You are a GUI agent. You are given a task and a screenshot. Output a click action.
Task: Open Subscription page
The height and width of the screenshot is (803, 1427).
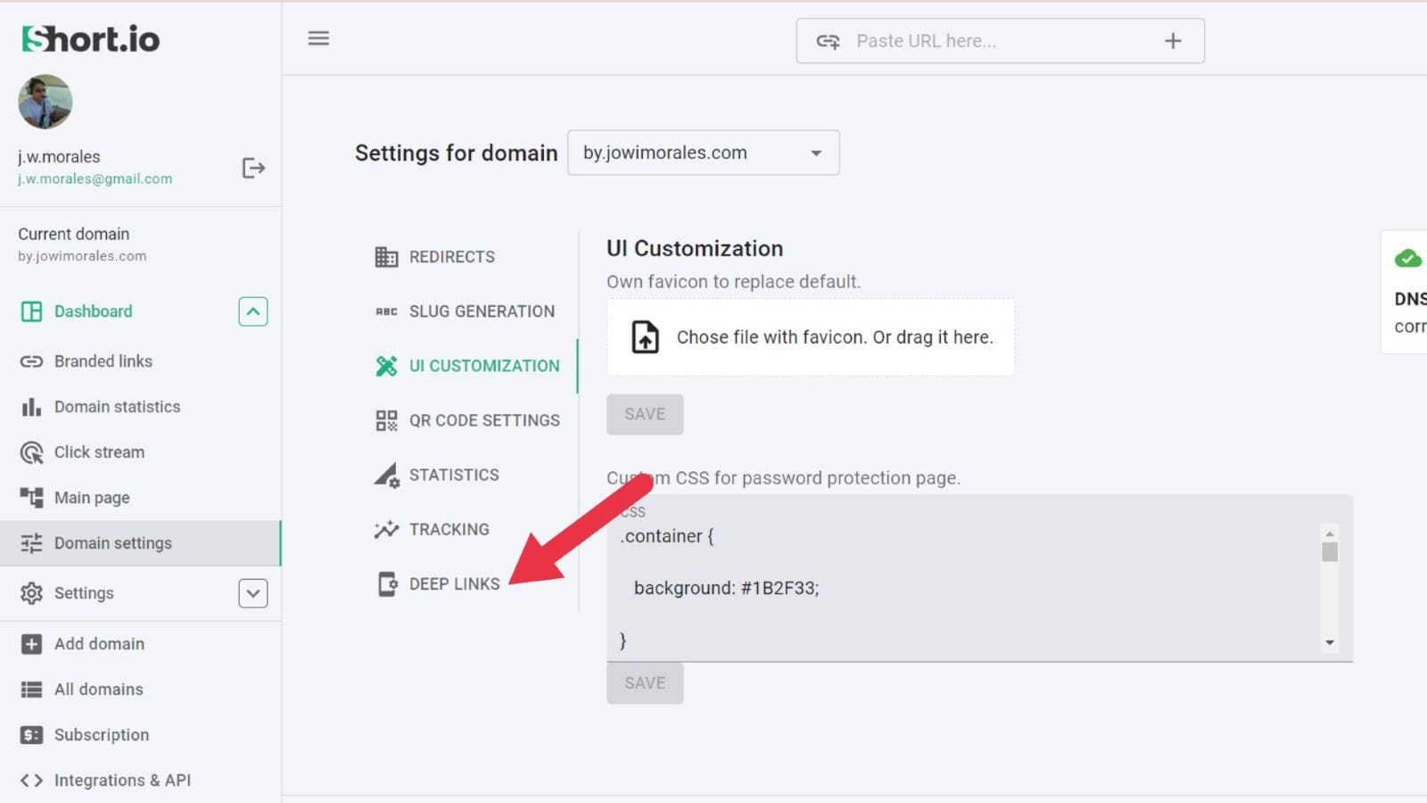click(x=102, y=735)
